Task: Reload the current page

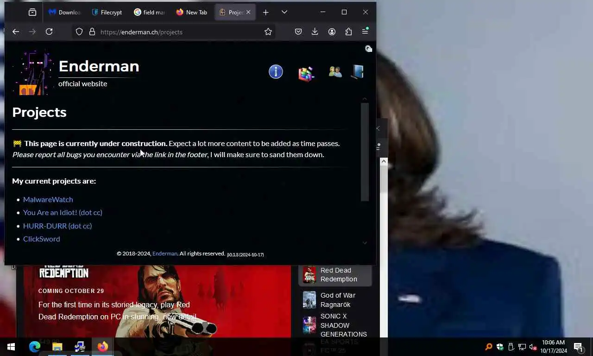Action: [49, 32]
